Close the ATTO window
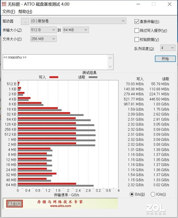The height and width of the screenshot is (218, 178). (170, 4)
